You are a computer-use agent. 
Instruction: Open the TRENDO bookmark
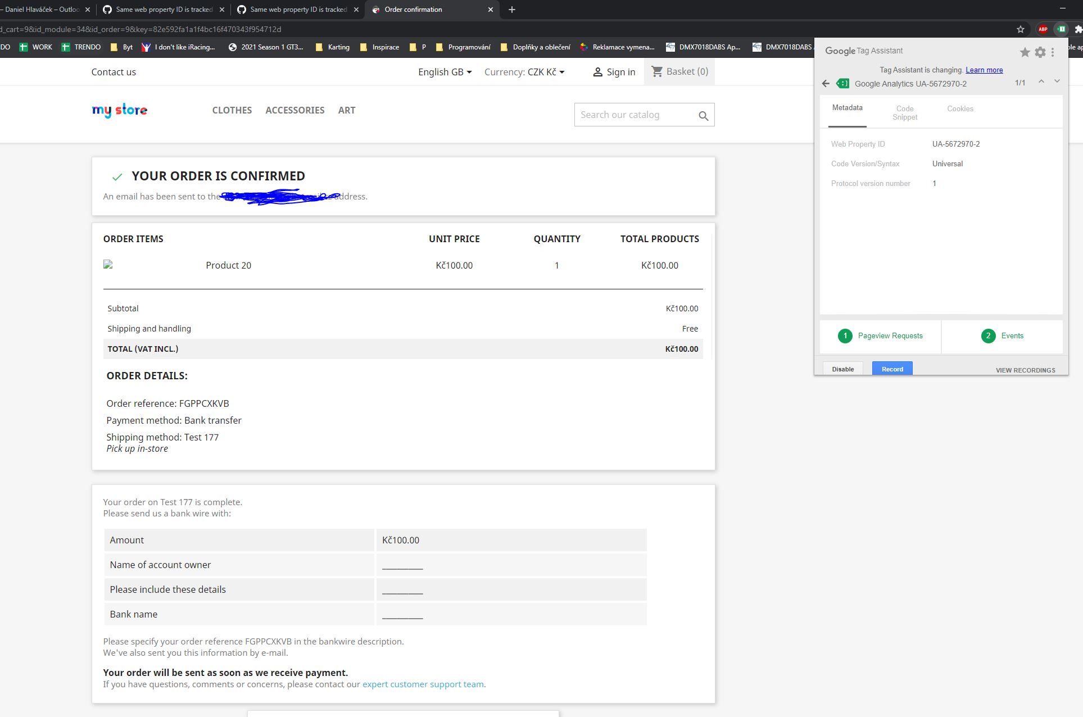click(x=81, y=47)
